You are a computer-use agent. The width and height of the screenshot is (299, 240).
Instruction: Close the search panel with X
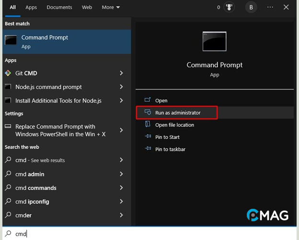286,7
